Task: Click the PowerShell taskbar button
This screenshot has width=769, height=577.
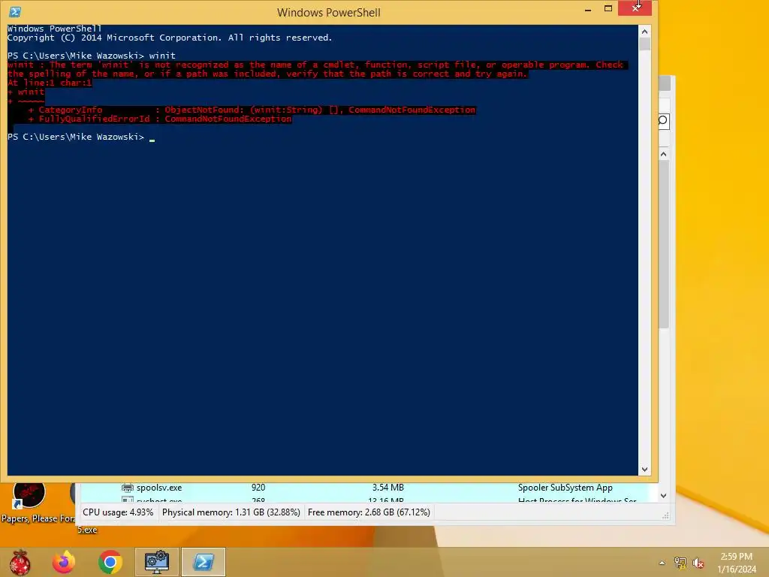Action: pos(204,562)
